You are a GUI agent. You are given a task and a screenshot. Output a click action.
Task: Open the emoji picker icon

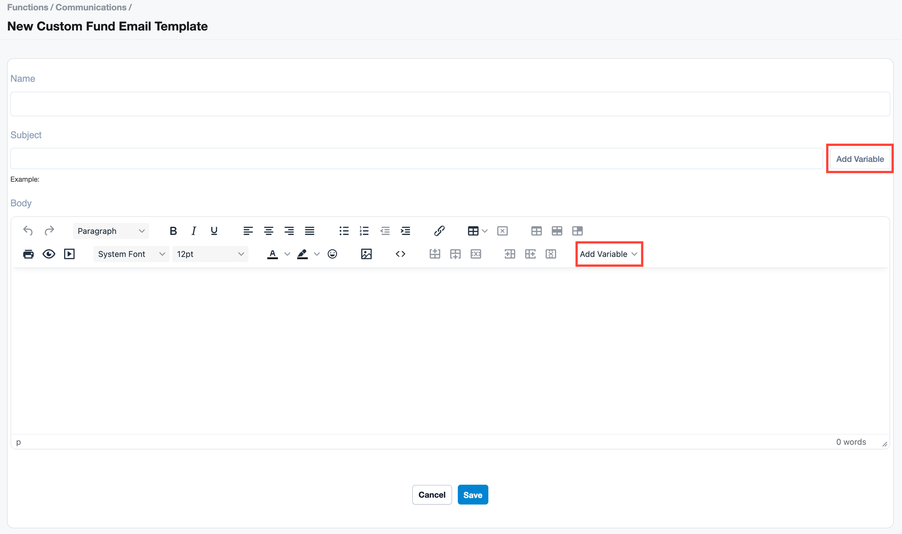(332, 254)
